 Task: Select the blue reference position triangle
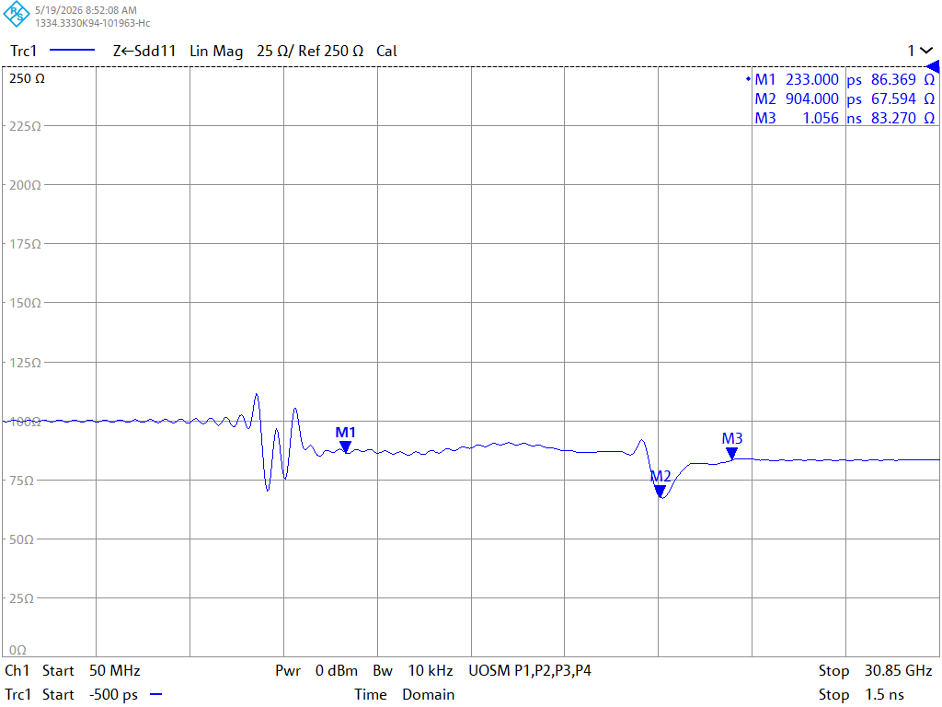click(x=933, y=66)
